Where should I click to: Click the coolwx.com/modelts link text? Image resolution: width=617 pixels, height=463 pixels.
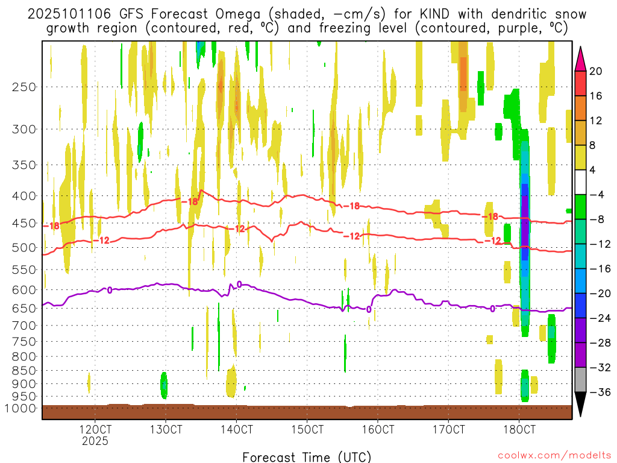[554, 456]
